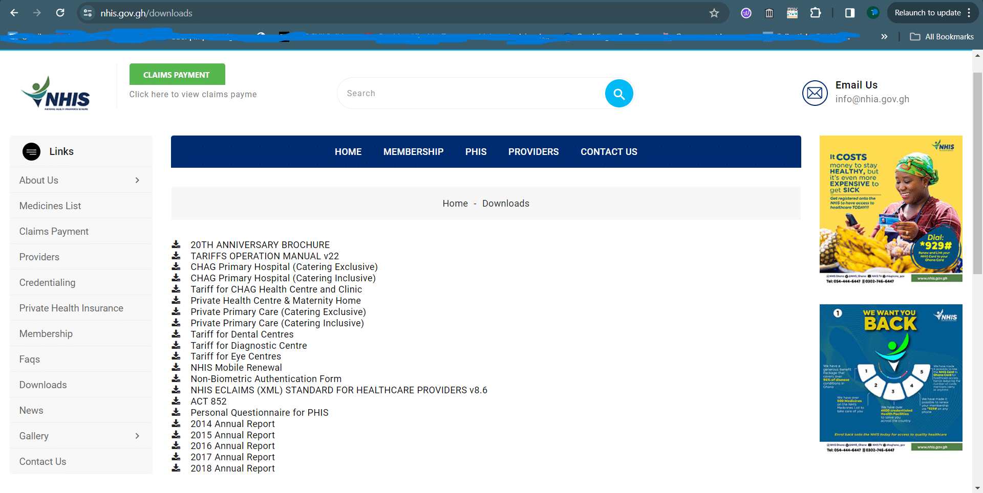Viewport: 983px width, 493px height.
Task: Open CHAG Primary Hospital (Catering Exclusive) link
Action: (284, 267)
